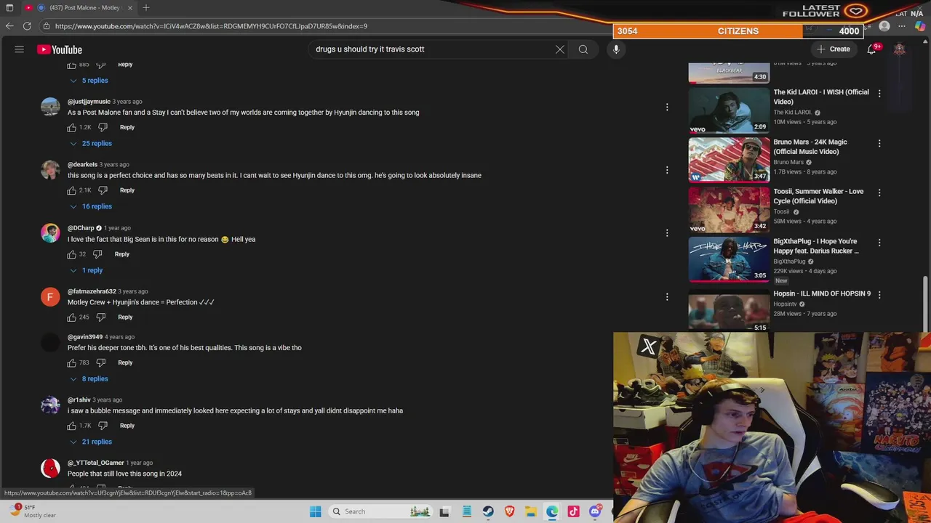Open the @_YTTotal_OGamer channel link

95,463
